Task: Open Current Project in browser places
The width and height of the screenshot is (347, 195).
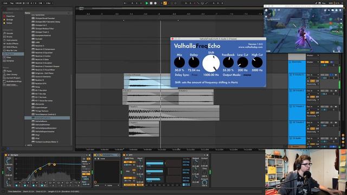Action: pyautogui.click(x=13, y=78)
